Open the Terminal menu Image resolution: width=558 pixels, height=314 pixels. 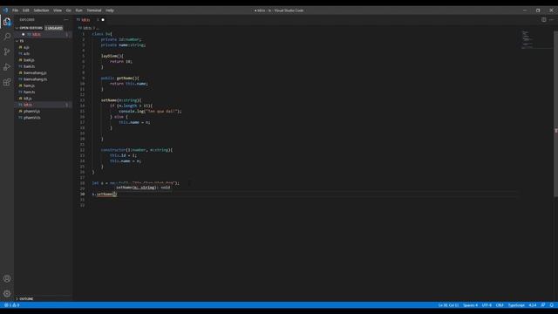pos(94,10)
